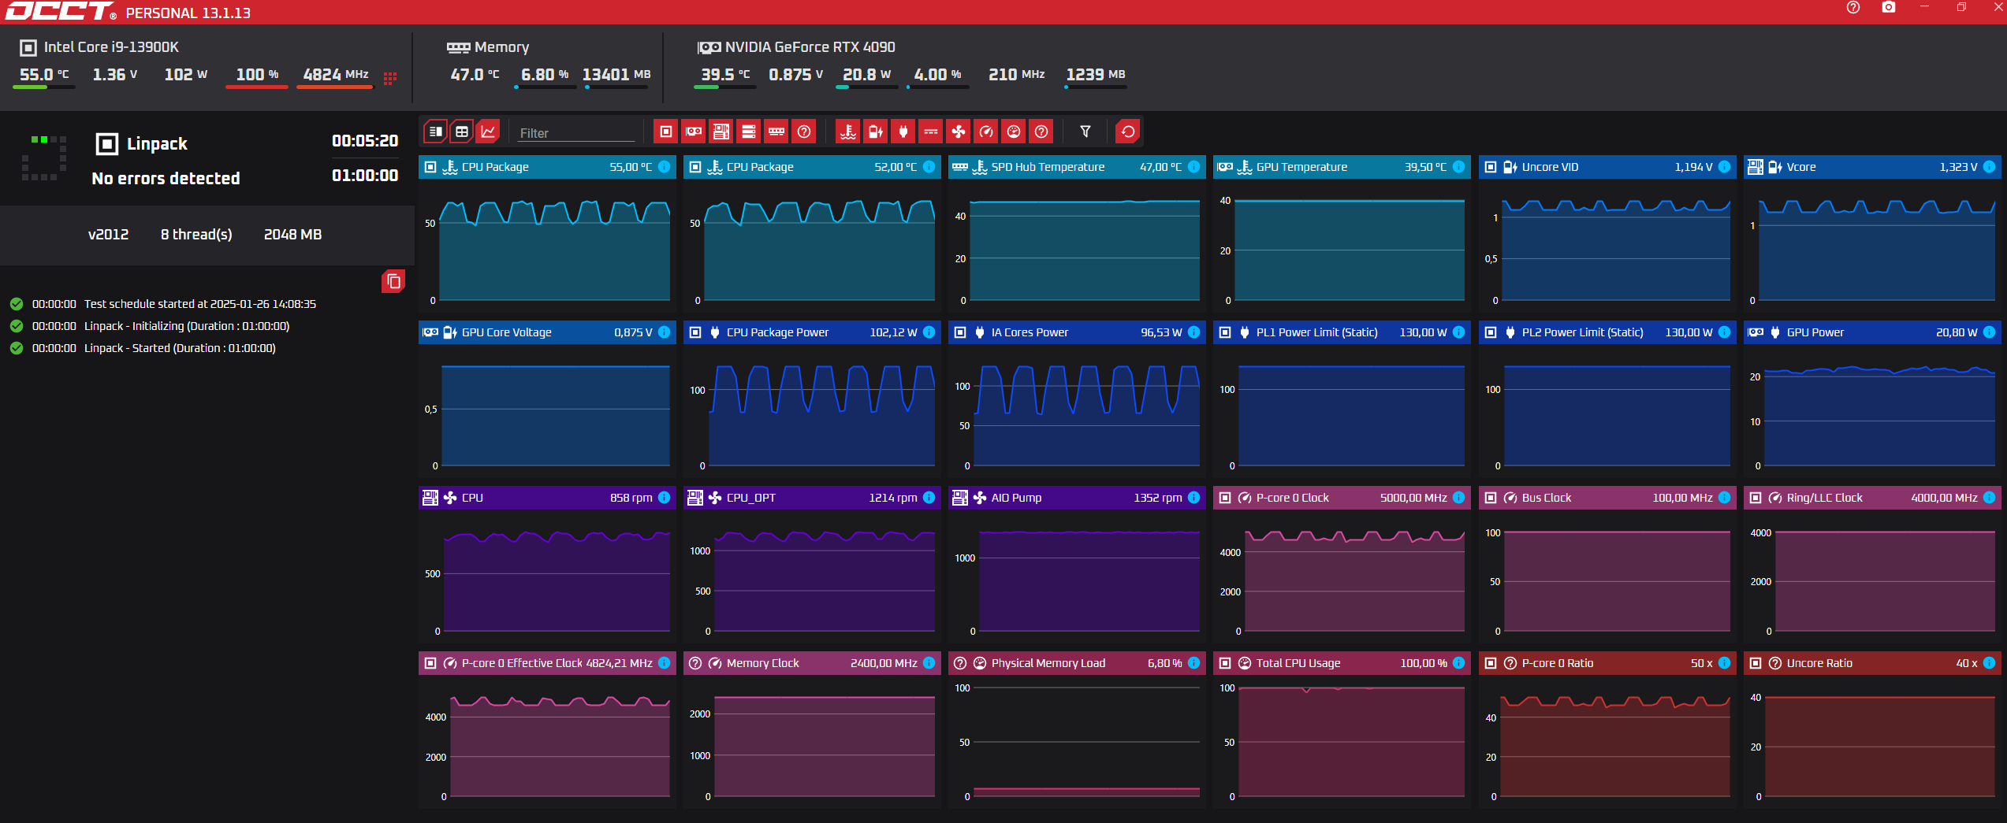The image size is (2007, 823).
Task: Show info for CPU Package 55,00 °C card
Action: click(665, 167)
